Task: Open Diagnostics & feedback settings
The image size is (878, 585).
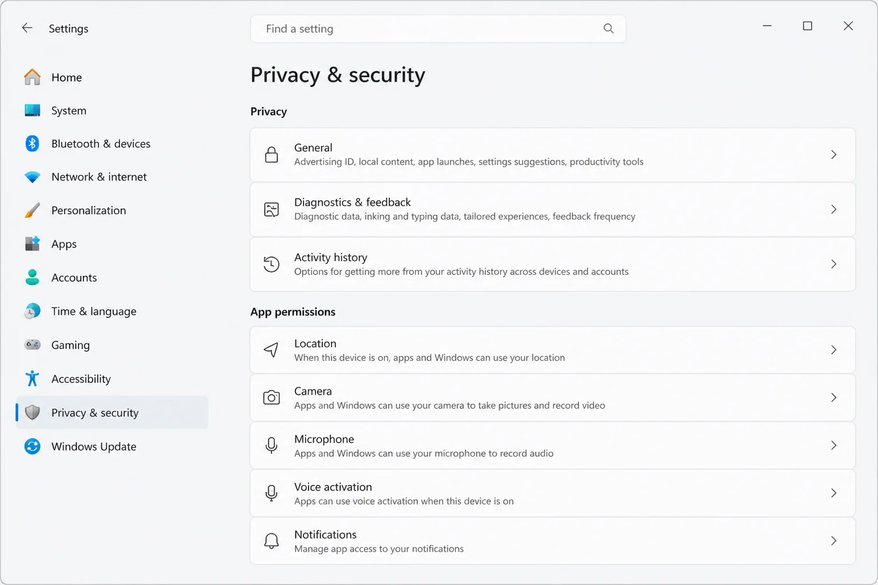Action: (553, 210)
